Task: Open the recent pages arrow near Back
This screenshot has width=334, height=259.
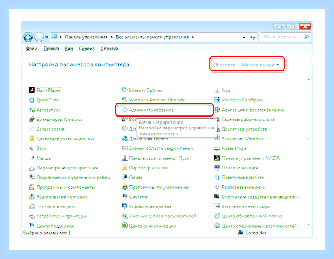Action: 47,37
